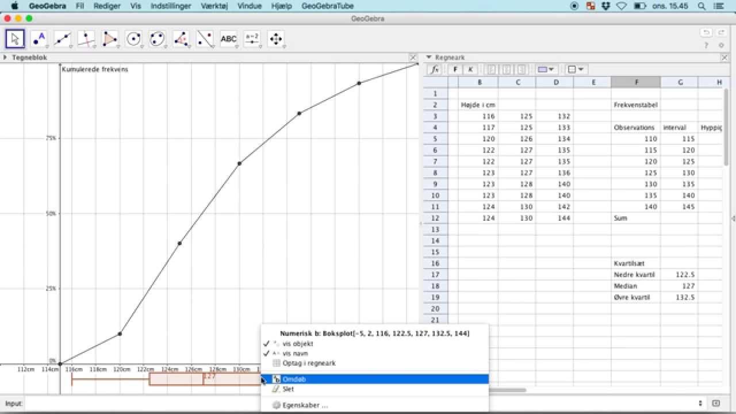Apply bold F formatting in Regneark
Screen dimensions: 736x414
click(455, 70)
